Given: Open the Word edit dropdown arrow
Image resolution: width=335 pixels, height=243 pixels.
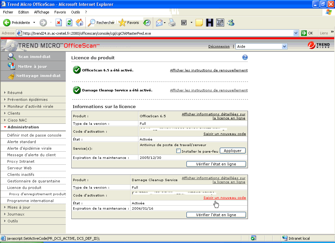Looking at the screenshot, I should 191,23.
